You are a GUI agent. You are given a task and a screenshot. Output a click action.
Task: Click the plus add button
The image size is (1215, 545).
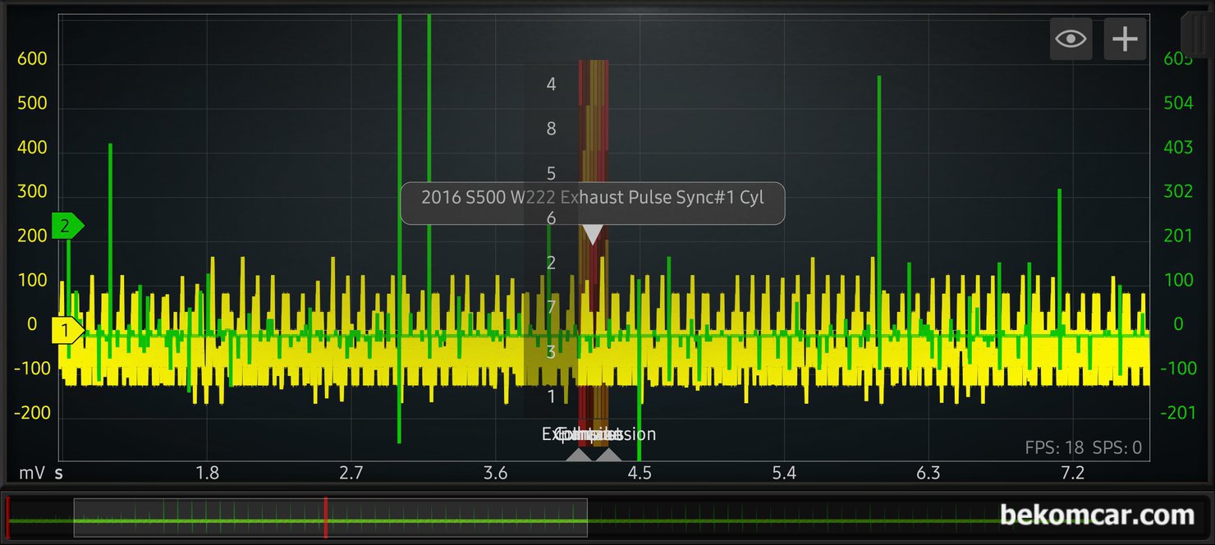pos(1125,39)
